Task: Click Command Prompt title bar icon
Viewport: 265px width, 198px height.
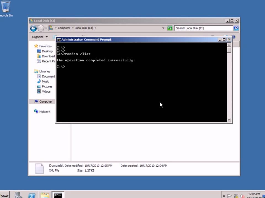Action: 59,40
